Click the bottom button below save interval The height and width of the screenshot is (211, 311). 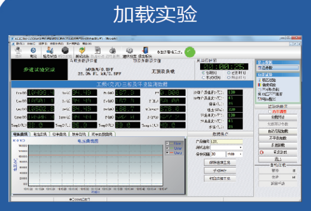220,178
